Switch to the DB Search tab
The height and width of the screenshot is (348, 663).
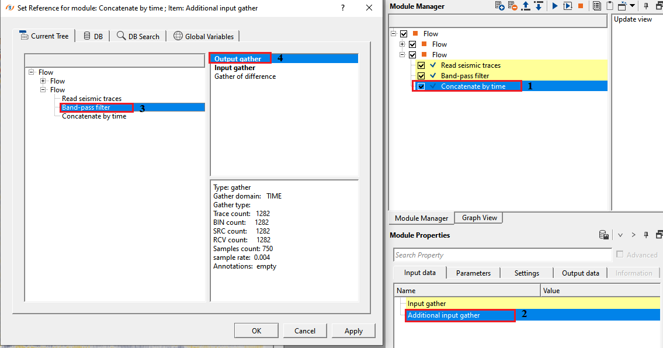138,36
